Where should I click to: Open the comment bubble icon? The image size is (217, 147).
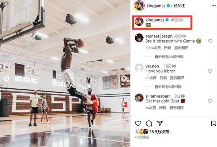point(149,124)
